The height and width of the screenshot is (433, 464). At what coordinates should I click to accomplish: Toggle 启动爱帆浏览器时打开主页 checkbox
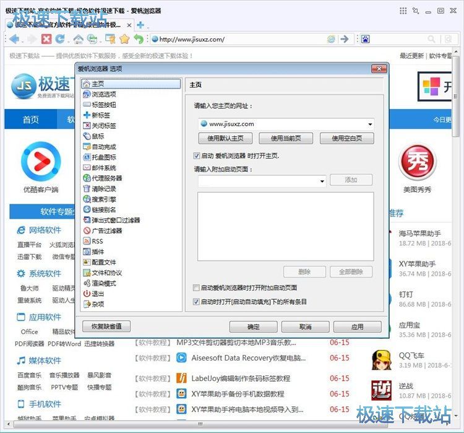point(196,156)
